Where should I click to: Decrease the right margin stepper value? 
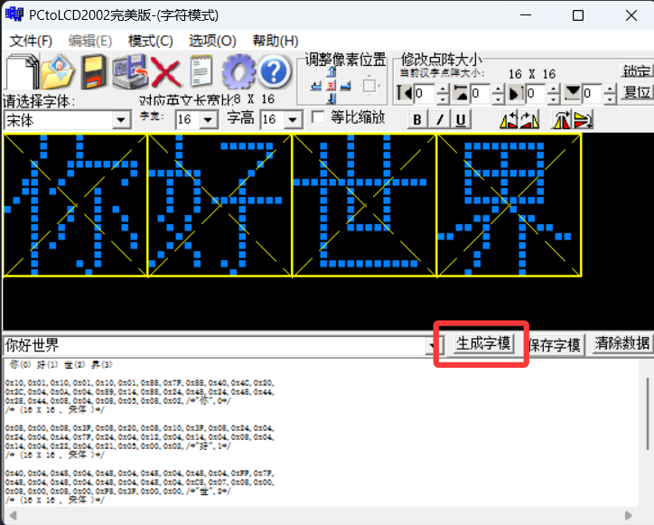(554, 98)
